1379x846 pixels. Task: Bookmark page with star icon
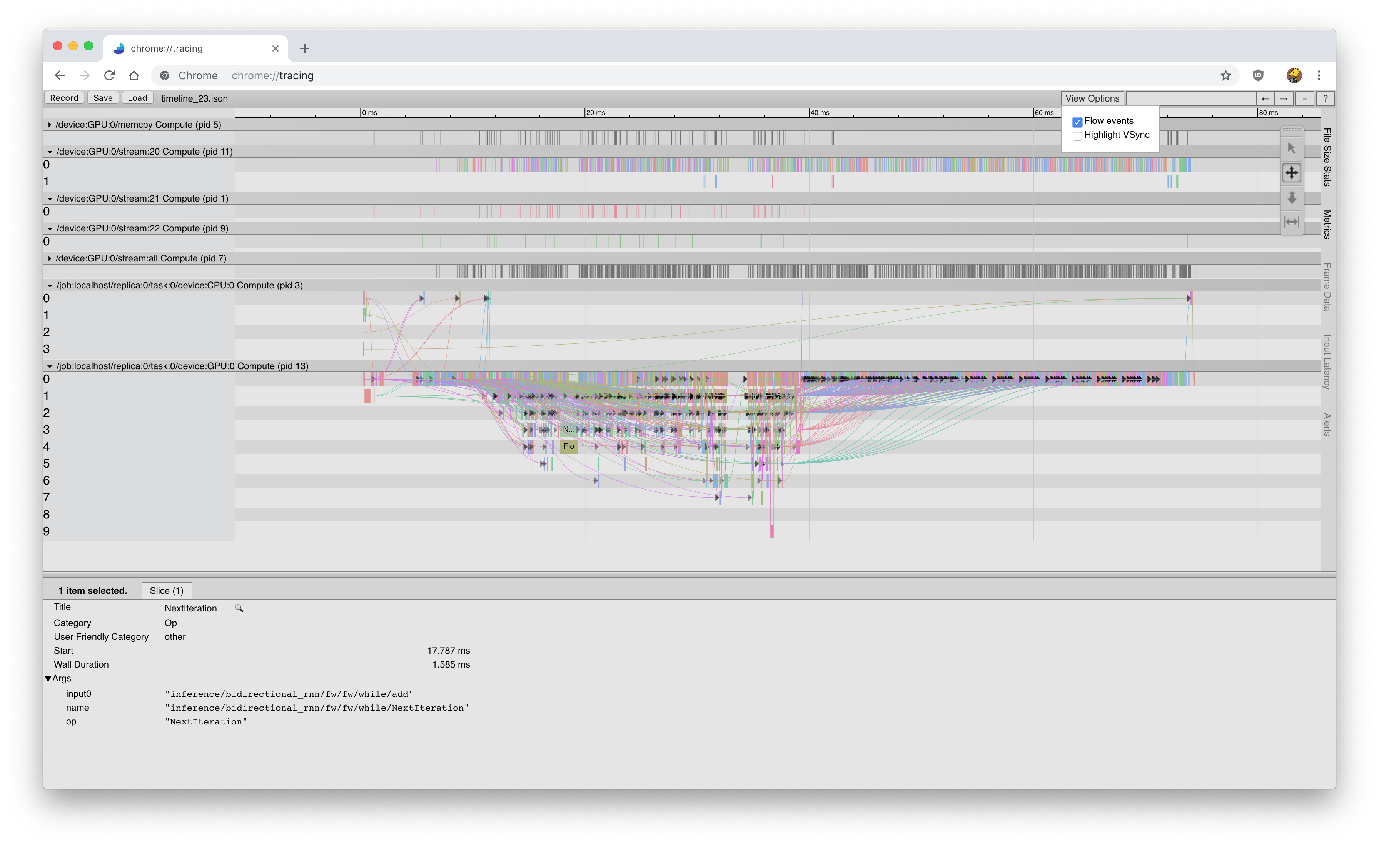[x=1225, y=75]
